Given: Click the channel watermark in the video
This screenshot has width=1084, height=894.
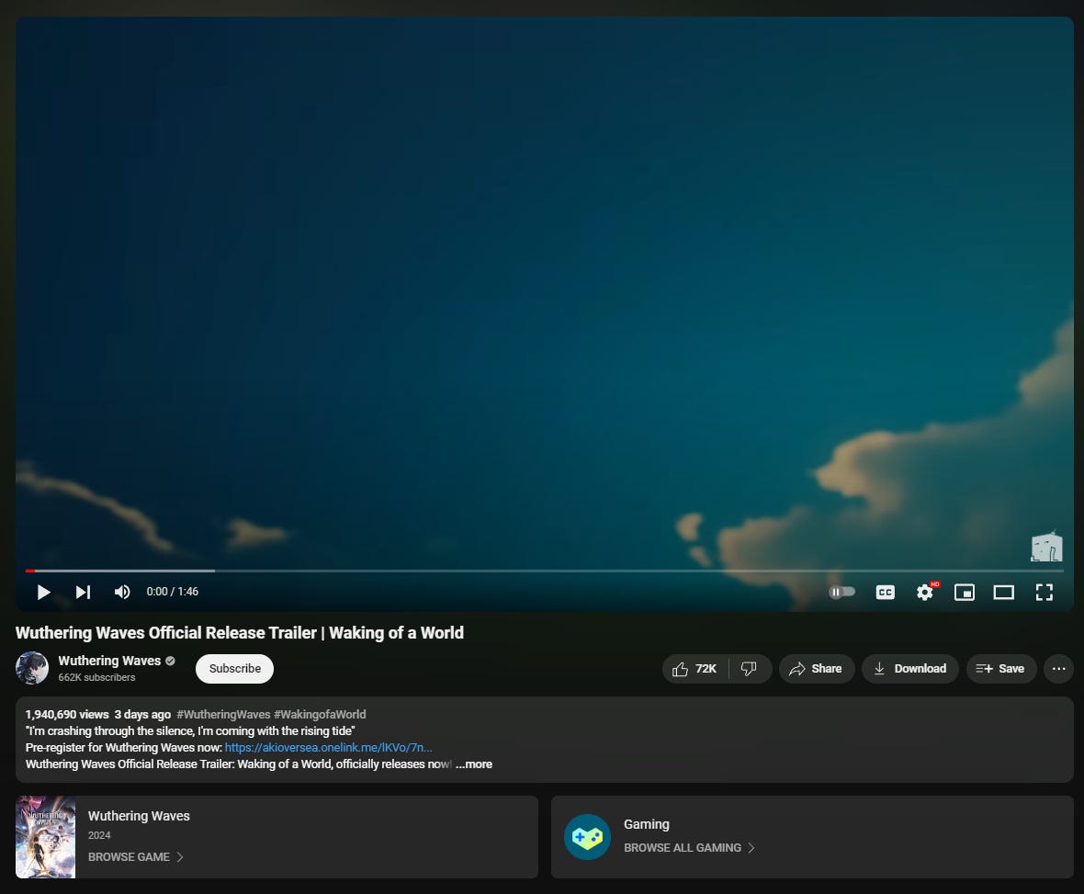Looking at the screenshot, I should (x=1046, y=546).
